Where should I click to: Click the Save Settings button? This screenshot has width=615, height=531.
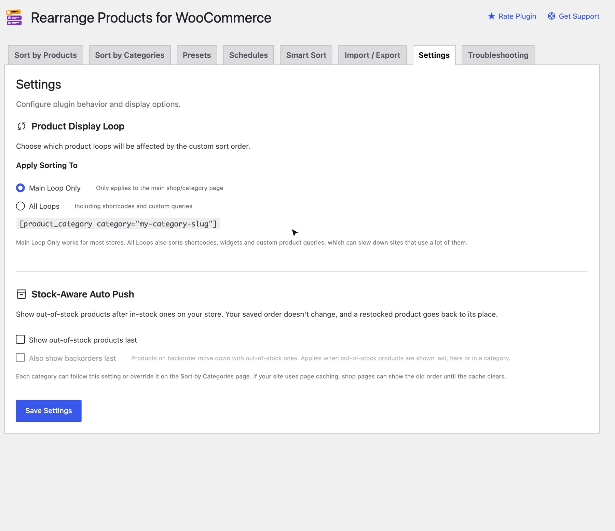click(49, 411)
